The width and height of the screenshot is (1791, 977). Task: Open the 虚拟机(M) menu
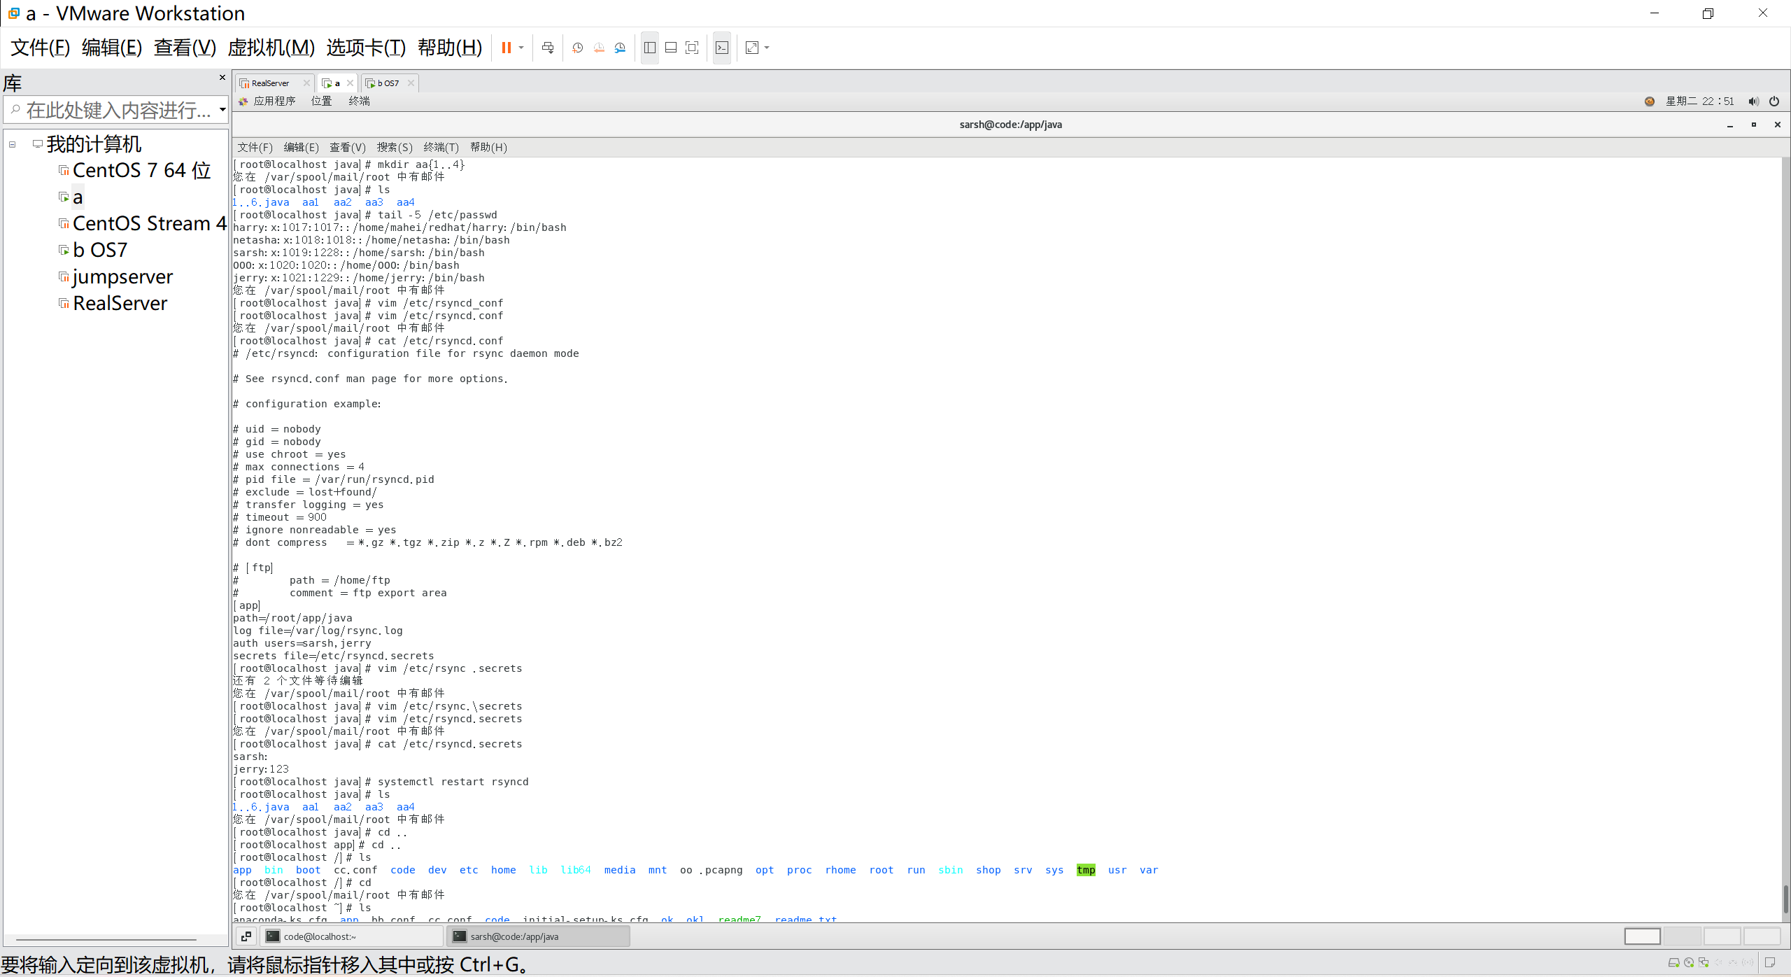click(x=271, y=48)
